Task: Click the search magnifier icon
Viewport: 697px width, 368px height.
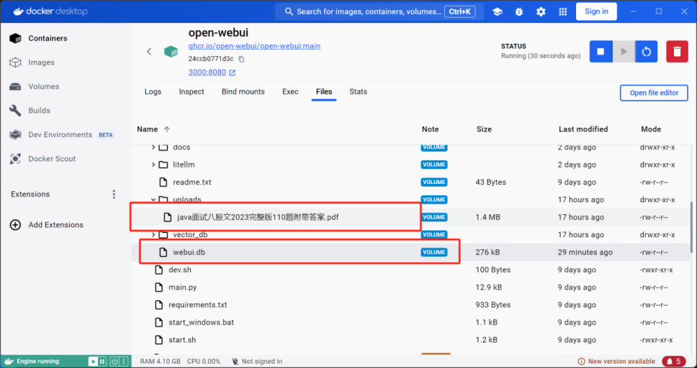Action: tap(289, 11)
